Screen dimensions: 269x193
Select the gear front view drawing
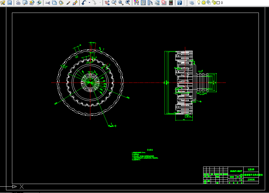tap(90, 83)
